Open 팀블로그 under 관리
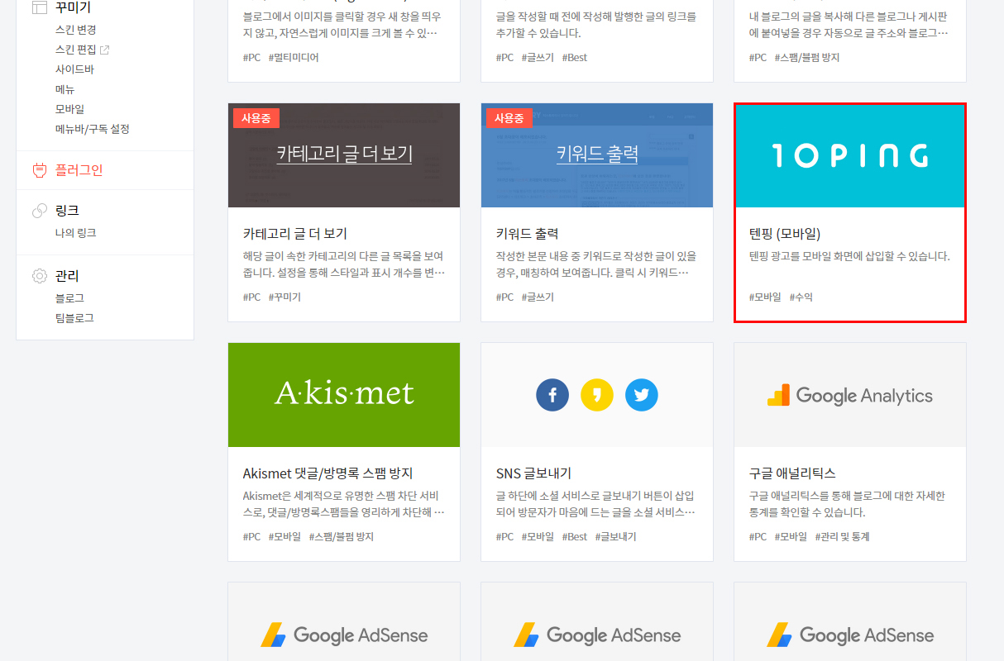1004x661 pixels. (x=74, y=318)
